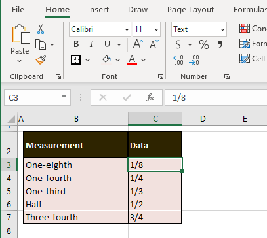Image resolution: width=267 pixels, height=238 pixels.
Task: Switch to the Draw tab
Action: (x=138, y=10)
